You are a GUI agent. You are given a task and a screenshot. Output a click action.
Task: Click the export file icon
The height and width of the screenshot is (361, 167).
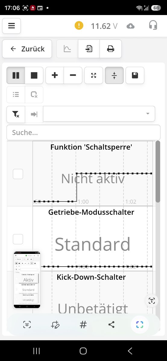(89, 49)
